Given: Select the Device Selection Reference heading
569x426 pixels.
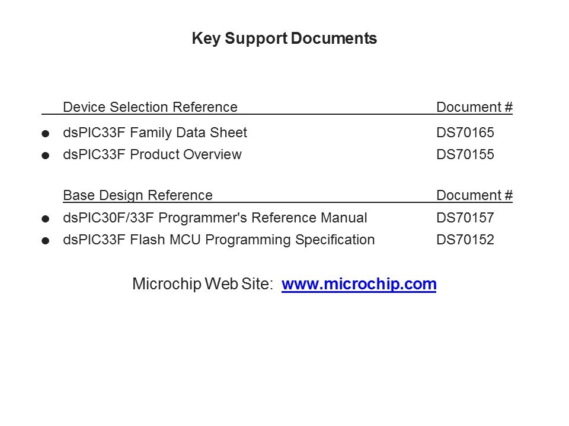Looking at the screenshot, I should [150, 108].
